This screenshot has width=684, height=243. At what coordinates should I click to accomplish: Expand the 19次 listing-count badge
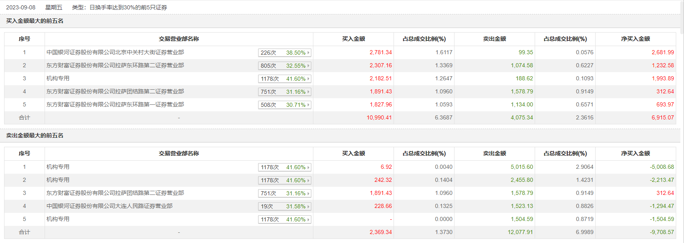[x=267, y=206]
